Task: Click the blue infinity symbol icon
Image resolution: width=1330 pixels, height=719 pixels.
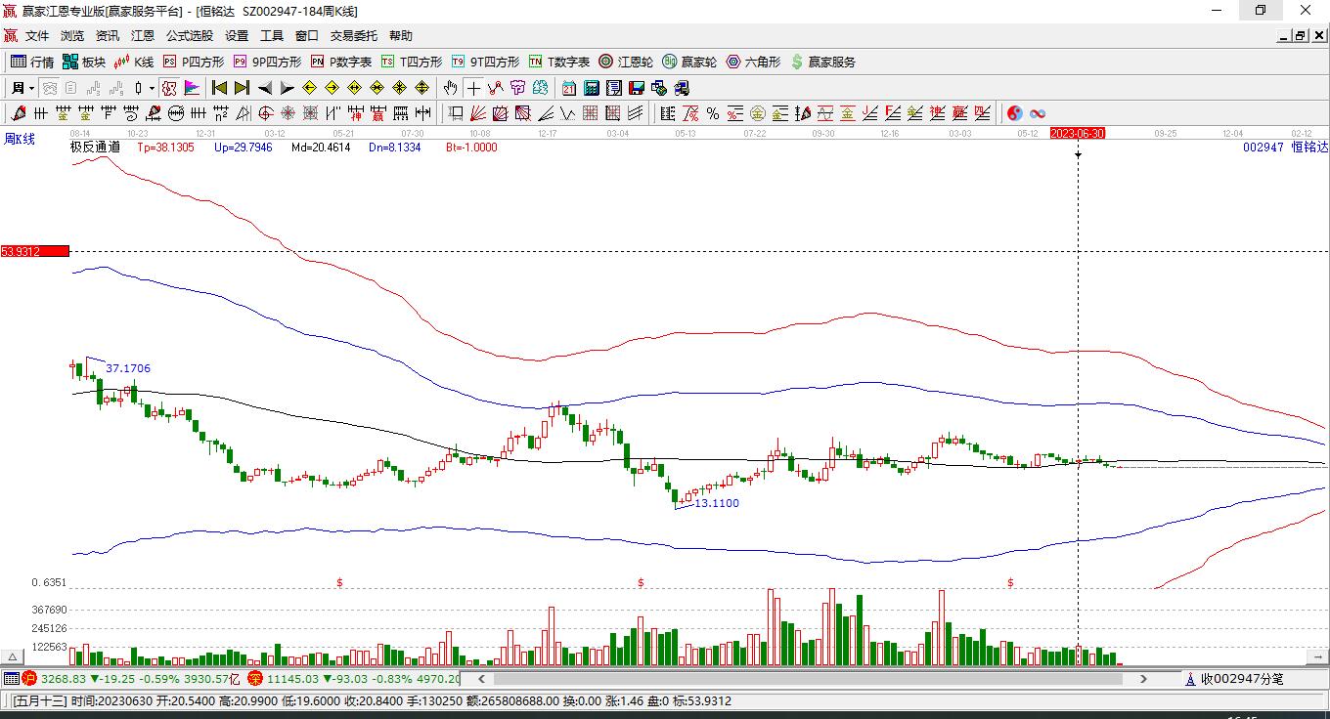Action: (x=1038, y=113)
